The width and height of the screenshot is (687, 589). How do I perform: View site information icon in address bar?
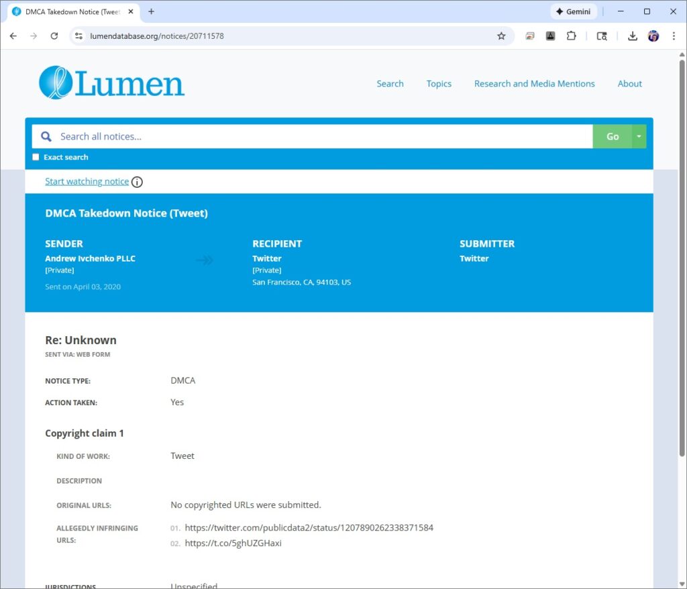tap(78, 36)
